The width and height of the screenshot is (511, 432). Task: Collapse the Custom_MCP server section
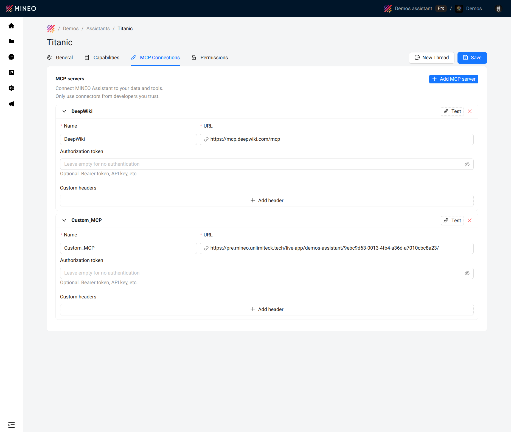click(x=64, y=220)
